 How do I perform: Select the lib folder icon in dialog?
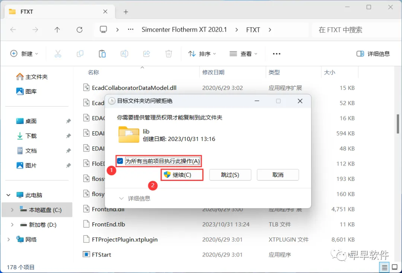[x=129, y=135]
